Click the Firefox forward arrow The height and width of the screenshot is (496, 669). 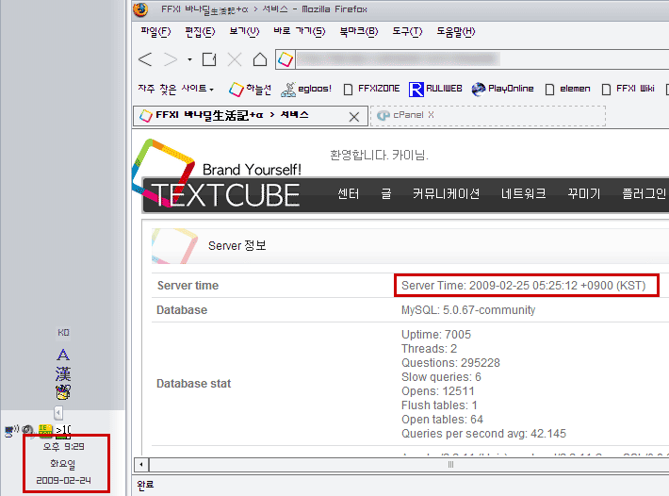171,59
